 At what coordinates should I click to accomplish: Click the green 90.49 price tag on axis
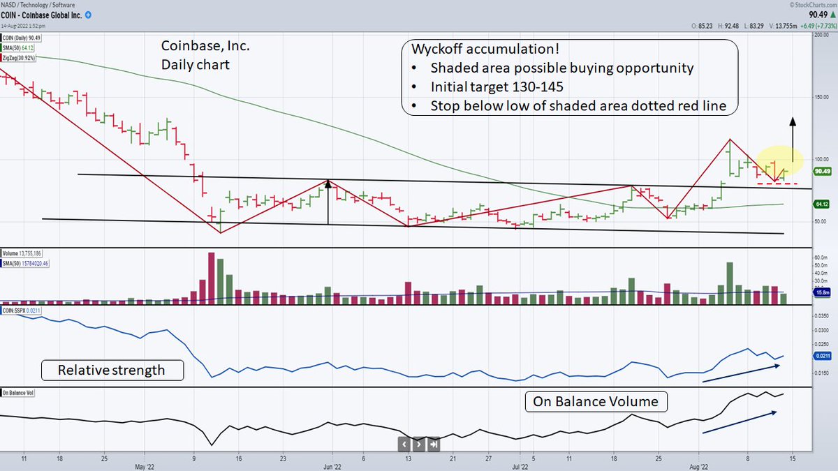pyautogui.click(x=822, y=171)
